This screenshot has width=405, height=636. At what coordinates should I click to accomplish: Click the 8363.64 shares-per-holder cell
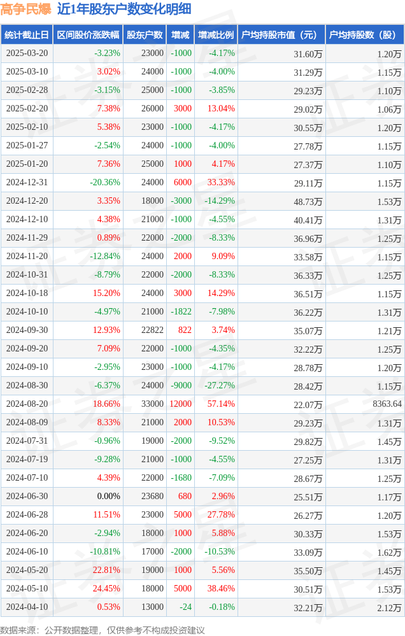click(x=387, y=404)
